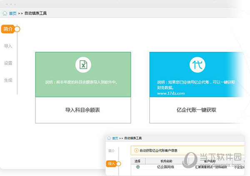
Task: Click 自动填表工具 breadcrumb text in main window
Action: [x=35, y=13]
